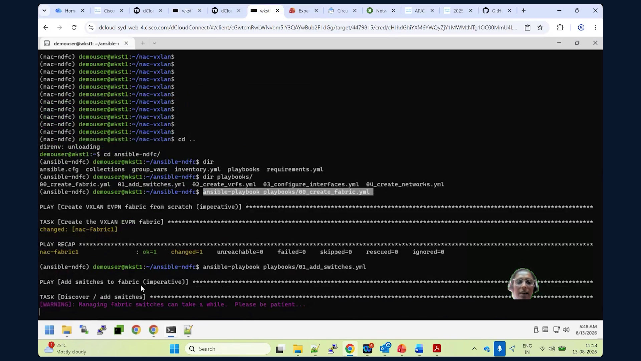
Task: Launch Adobe Acrobat from the taskbar
Action: pyautogui.click(x=437, y=349)
